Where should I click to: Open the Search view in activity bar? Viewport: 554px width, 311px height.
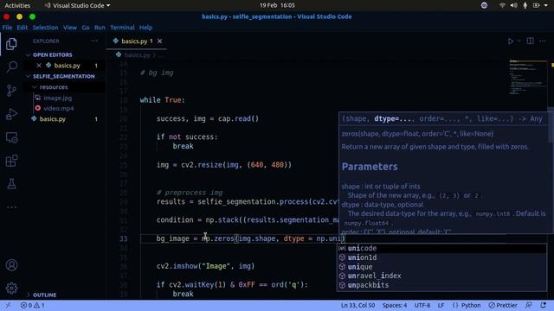tap(11, 67)
